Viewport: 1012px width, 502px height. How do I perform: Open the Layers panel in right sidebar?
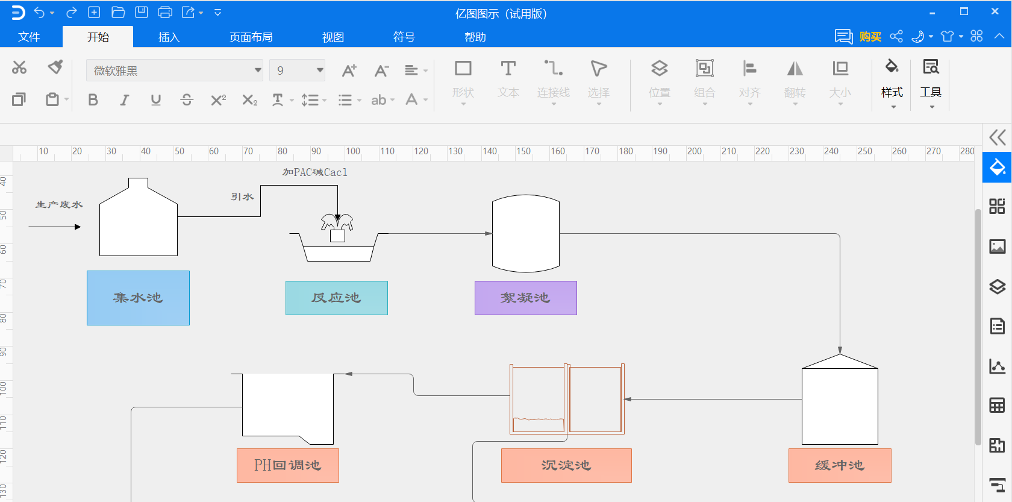pos(997,287)
